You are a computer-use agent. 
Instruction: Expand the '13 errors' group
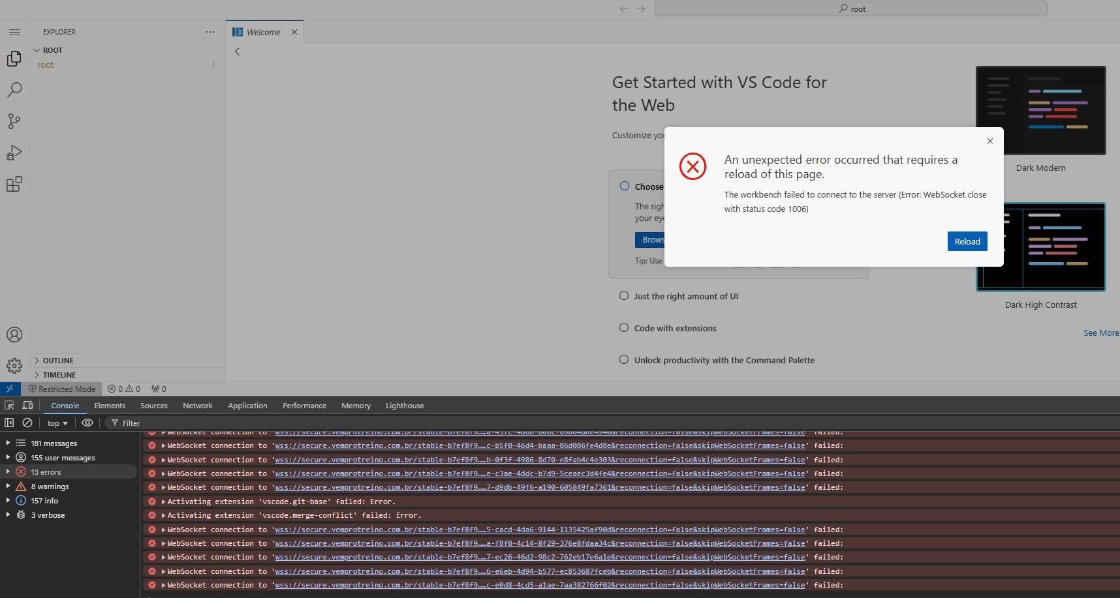coord(8,472)
